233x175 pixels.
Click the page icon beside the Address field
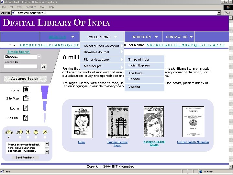(14, 13)
